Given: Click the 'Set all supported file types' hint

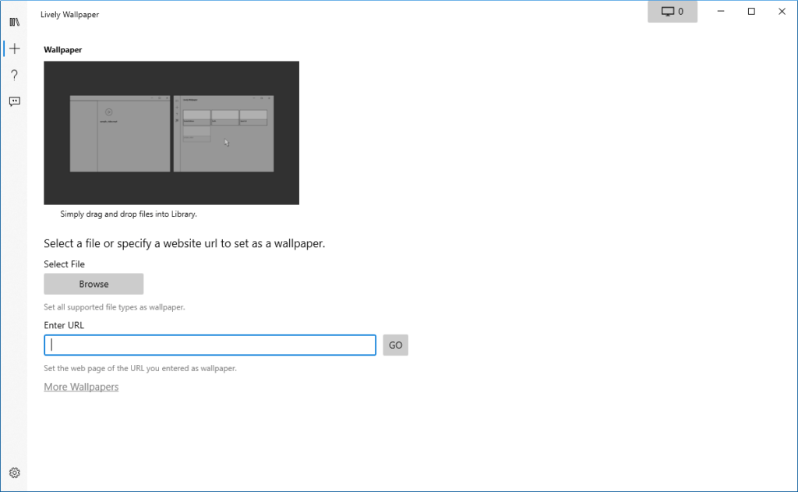Looking at the screenshot, I should 114,307.
